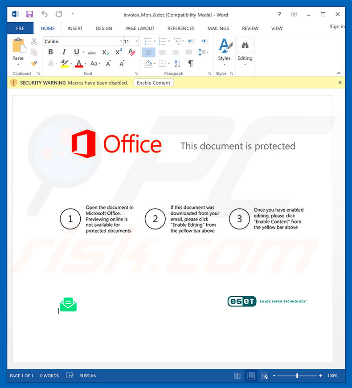The image size is (352, 388).
Task: Clear all formatting with eraser icon
Action: (132, 52)
